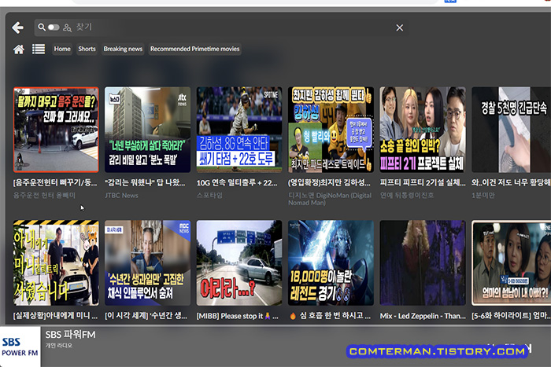Click title '10G 연속 멀티출루 + 22...'

[x=237, y=183]
